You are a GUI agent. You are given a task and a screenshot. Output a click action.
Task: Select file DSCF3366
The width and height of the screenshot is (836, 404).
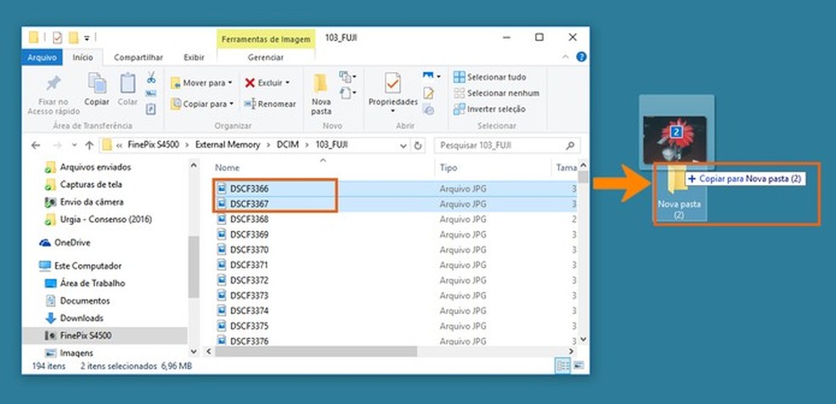click(249, 188)
